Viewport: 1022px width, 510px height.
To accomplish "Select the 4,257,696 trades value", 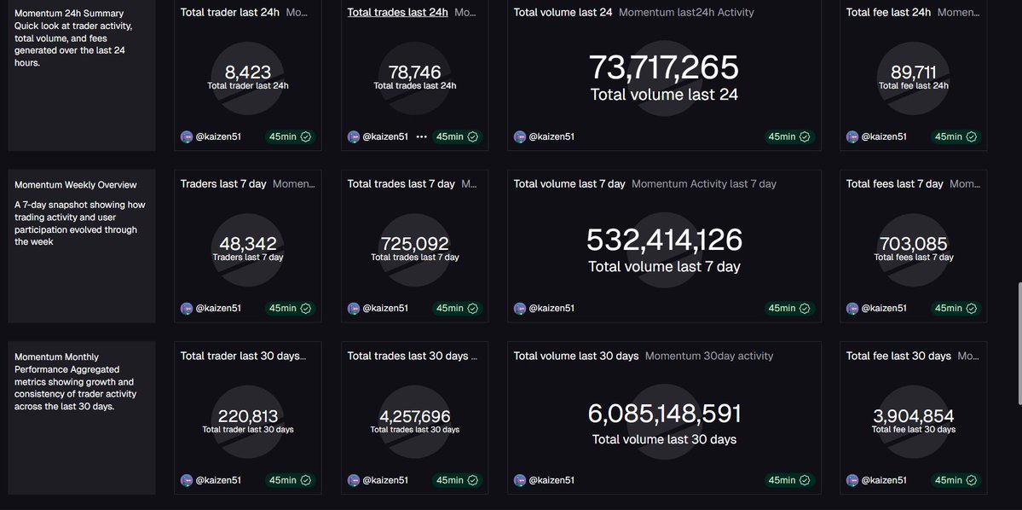I will click(x=414, y=416).
